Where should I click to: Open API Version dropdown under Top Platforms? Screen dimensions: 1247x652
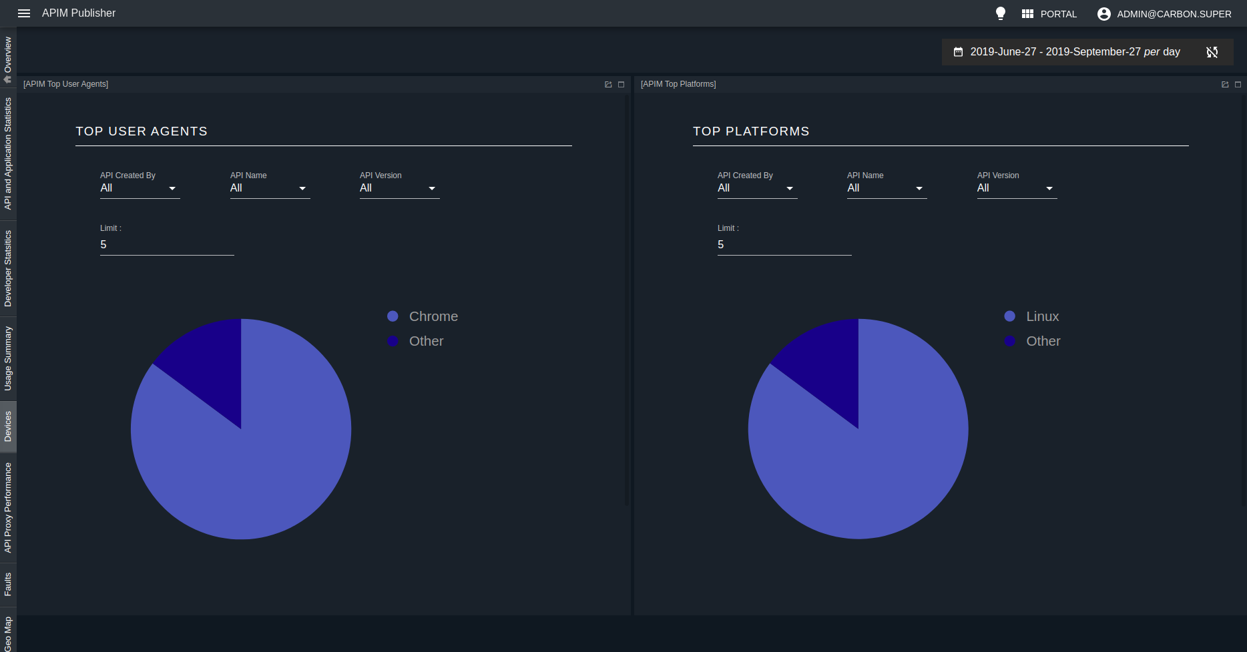click(1017, 188)
